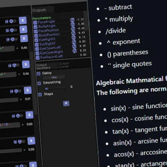167x167 pixels.
Task: Toggle the EyeOpenLeft checkbox
Action: [37, 49]
